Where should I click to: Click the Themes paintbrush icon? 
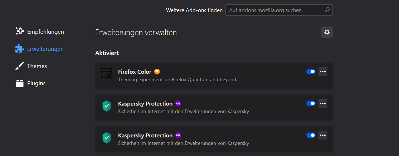tap(20, 66)
